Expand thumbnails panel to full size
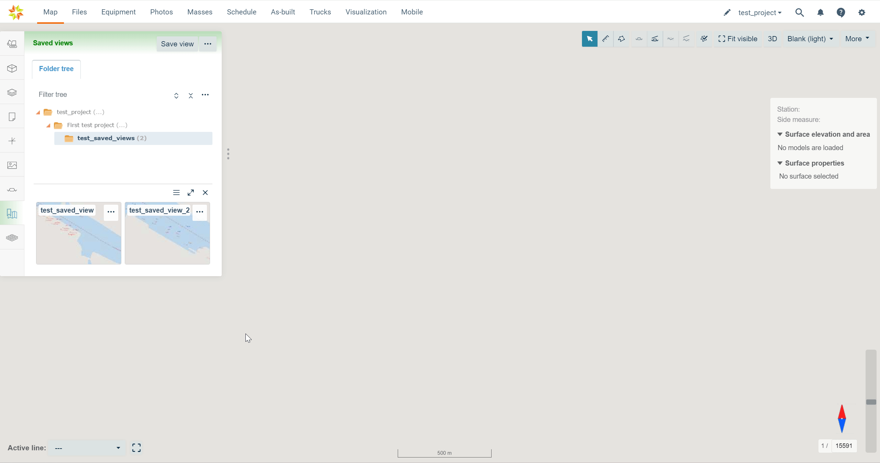 click(191, 193)
